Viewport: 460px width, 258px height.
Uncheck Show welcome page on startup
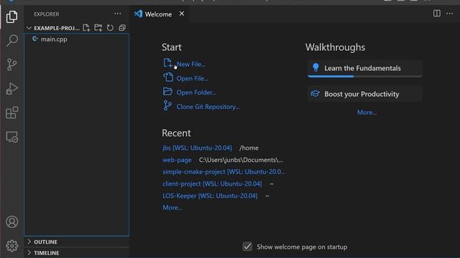click(x=247, y=247)
